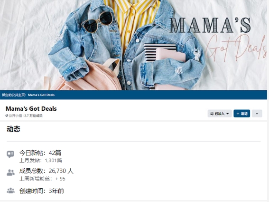This screenshot has height=202, width=269.
Task: Click the speech bubble icon for 今日新帖
Action: coord(10,154)
